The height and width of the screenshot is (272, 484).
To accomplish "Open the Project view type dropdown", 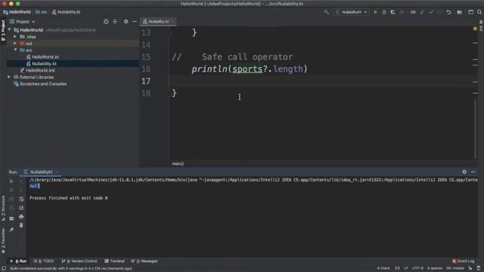I will click(23, 22).
